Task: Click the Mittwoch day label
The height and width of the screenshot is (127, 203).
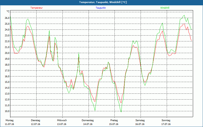Action: point(62,120)
